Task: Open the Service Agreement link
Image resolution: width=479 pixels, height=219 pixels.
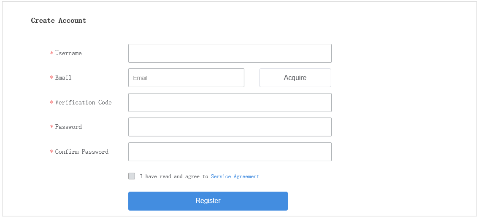Action: (x=235, y=176)
